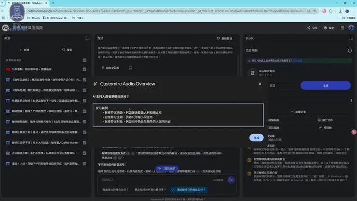Open the Studio notes three-dot menu
357x201 pixels.
coord(351,100)
